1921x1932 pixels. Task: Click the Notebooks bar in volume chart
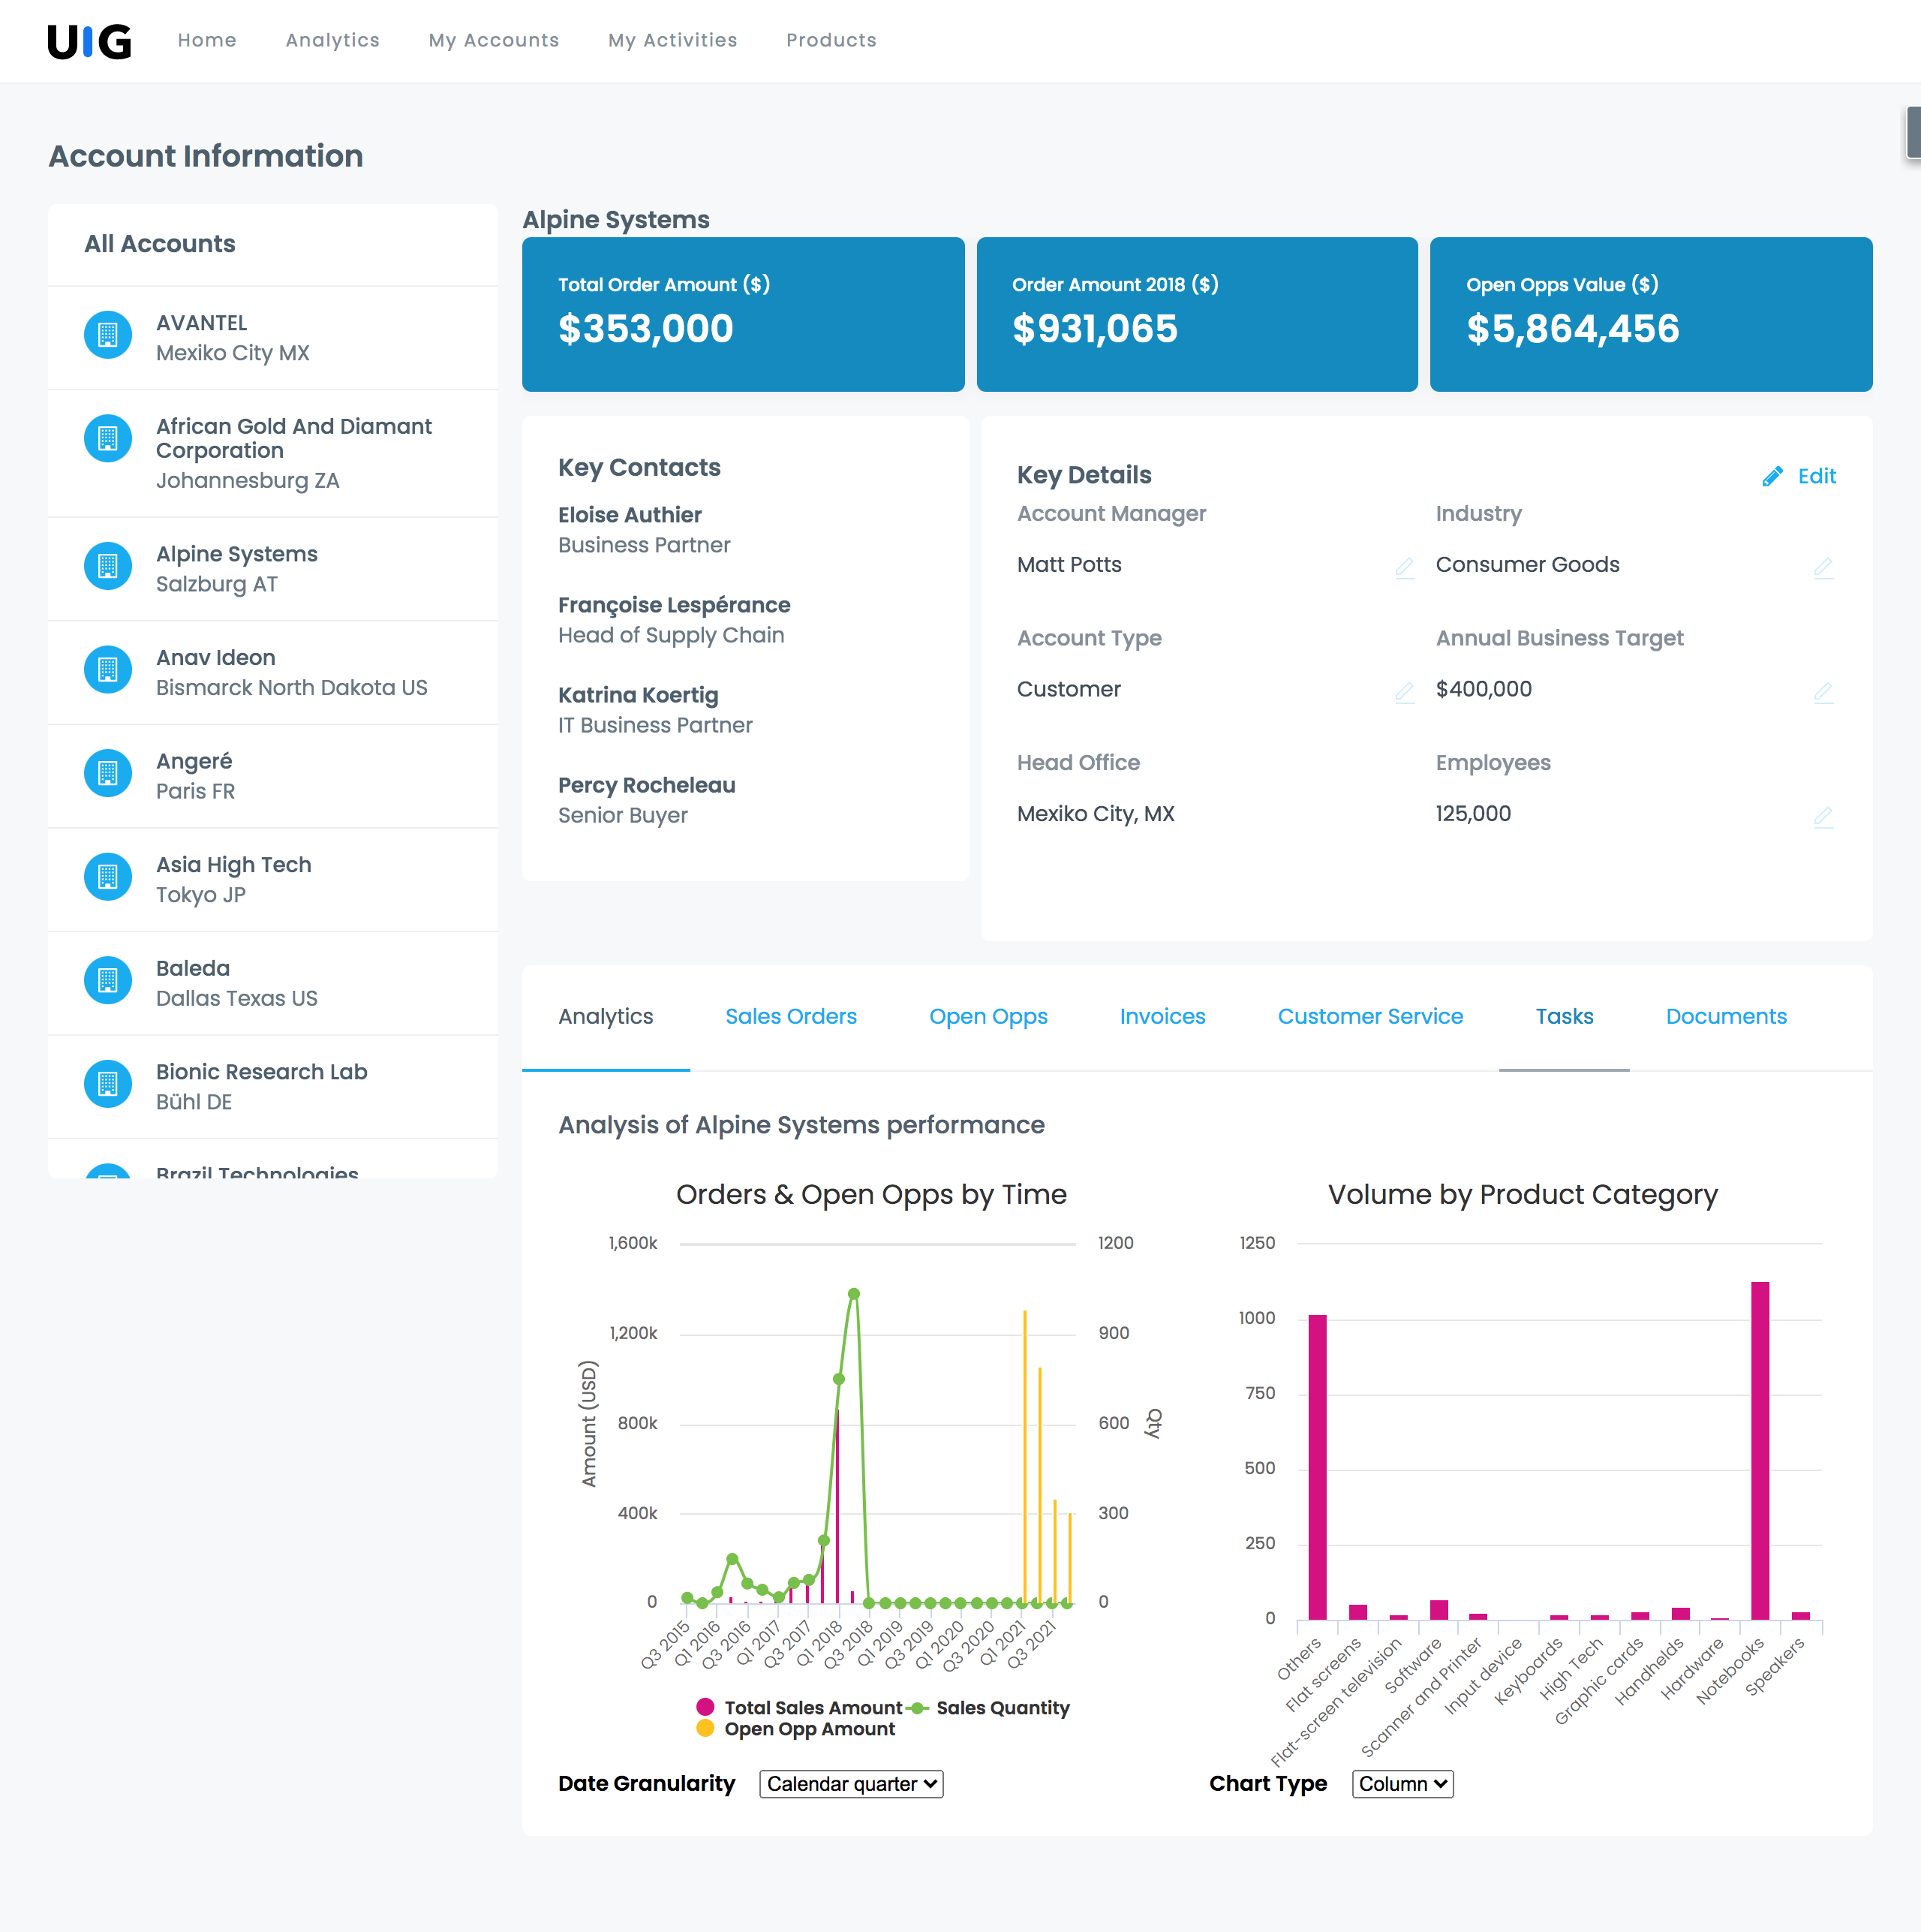(1760, 1450)
